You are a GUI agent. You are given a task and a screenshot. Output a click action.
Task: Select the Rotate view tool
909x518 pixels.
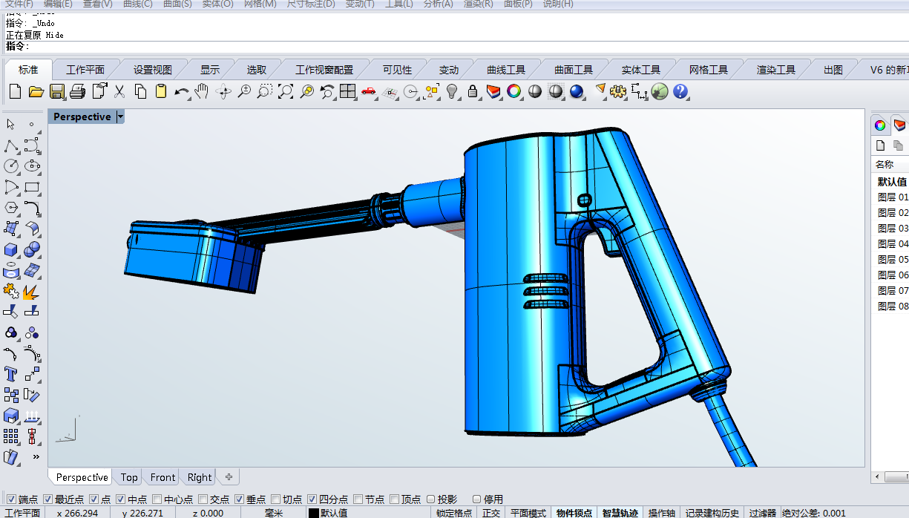click(x=223, y=91)
